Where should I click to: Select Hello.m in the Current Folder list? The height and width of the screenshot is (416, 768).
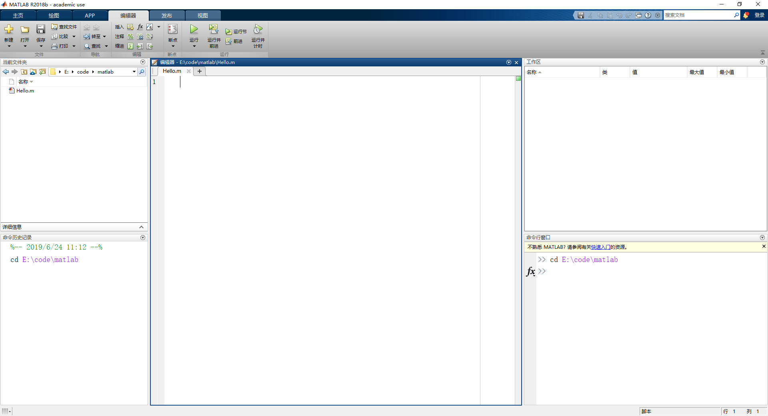[x=25, y=91]
